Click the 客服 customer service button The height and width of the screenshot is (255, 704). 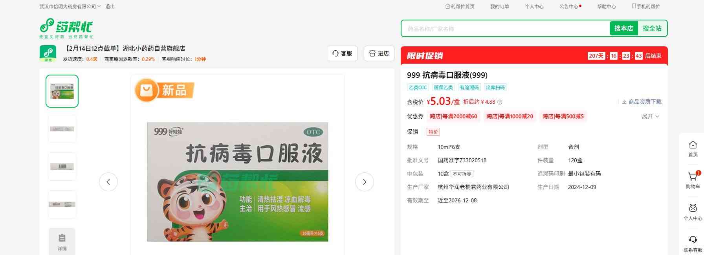(342, 53)
